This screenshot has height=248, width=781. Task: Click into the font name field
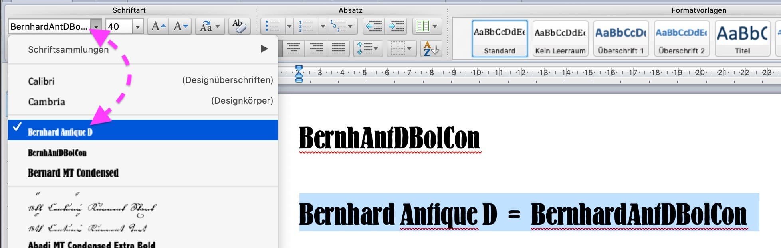click(x=50, y=27)
